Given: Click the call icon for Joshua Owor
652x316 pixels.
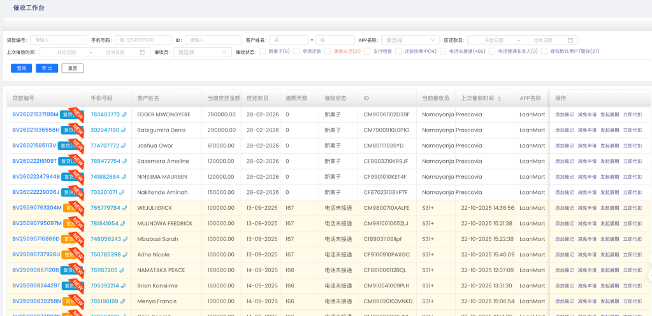Looking at the screenshot, I should click(124, 146).
